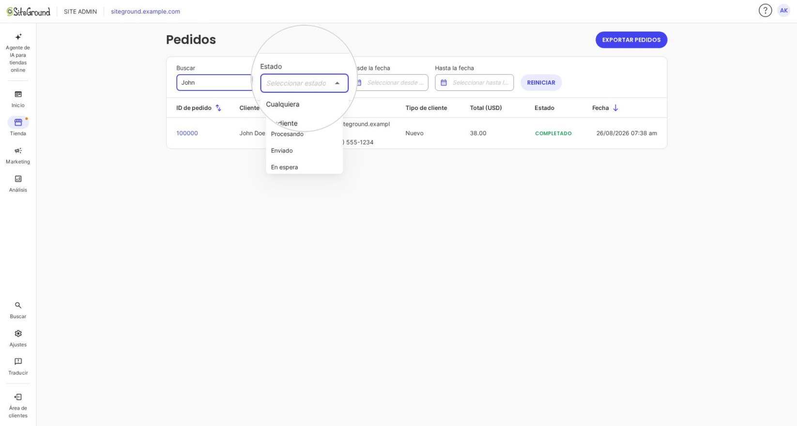
Task: Go to Área de clientes
Action: [18, 406]
